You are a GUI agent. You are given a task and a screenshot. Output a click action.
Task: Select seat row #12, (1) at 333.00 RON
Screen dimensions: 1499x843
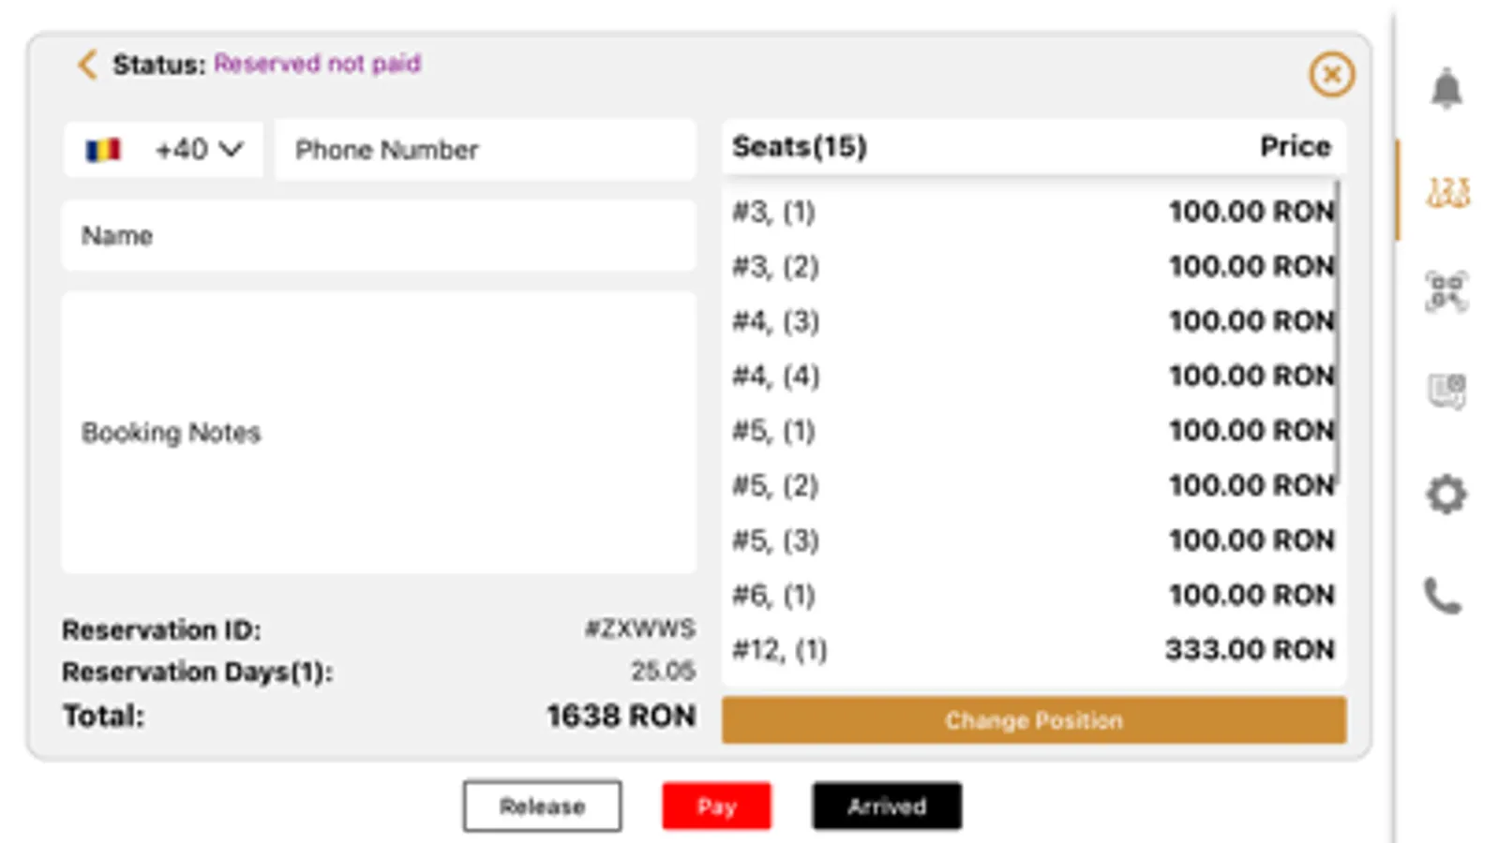click(x=1032, y=650)
